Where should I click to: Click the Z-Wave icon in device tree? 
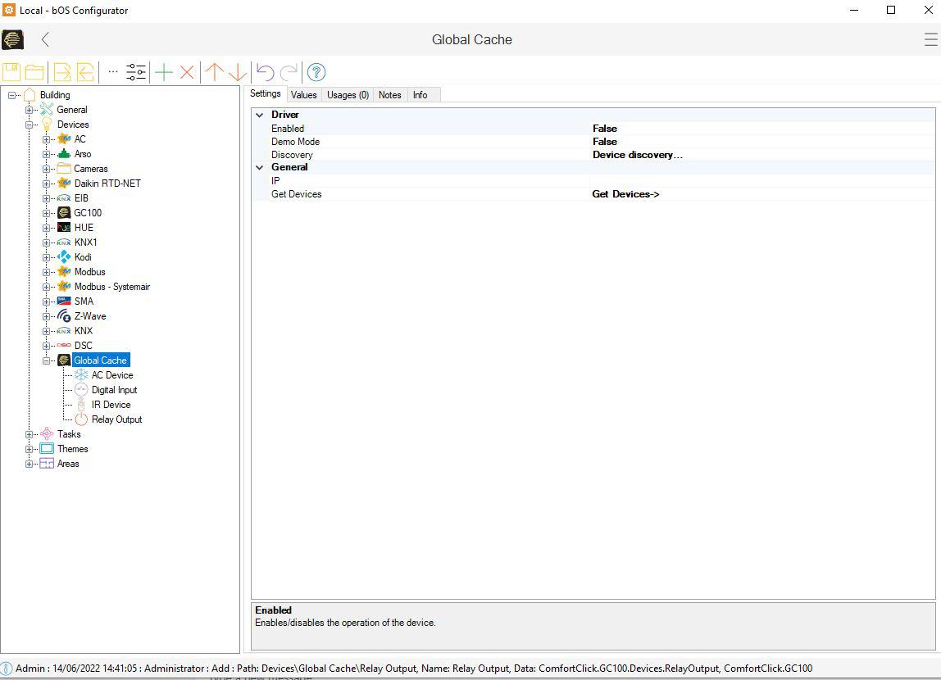point(64,316)
